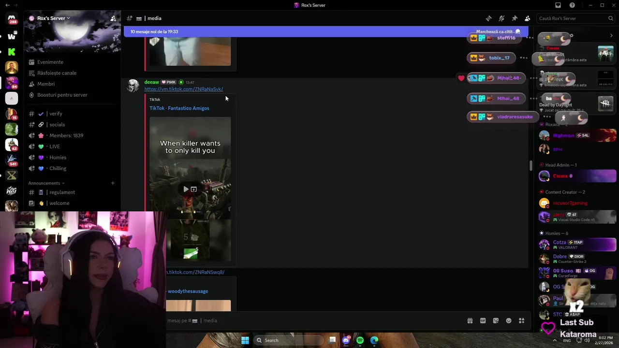
Task: Click the inbox icon in title bar
Action: 558,5
